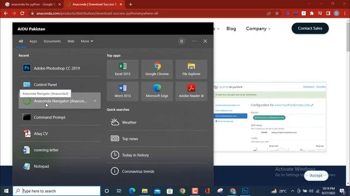
Task: Open the Chrome three-dot menu
Action: pos(345,13)
